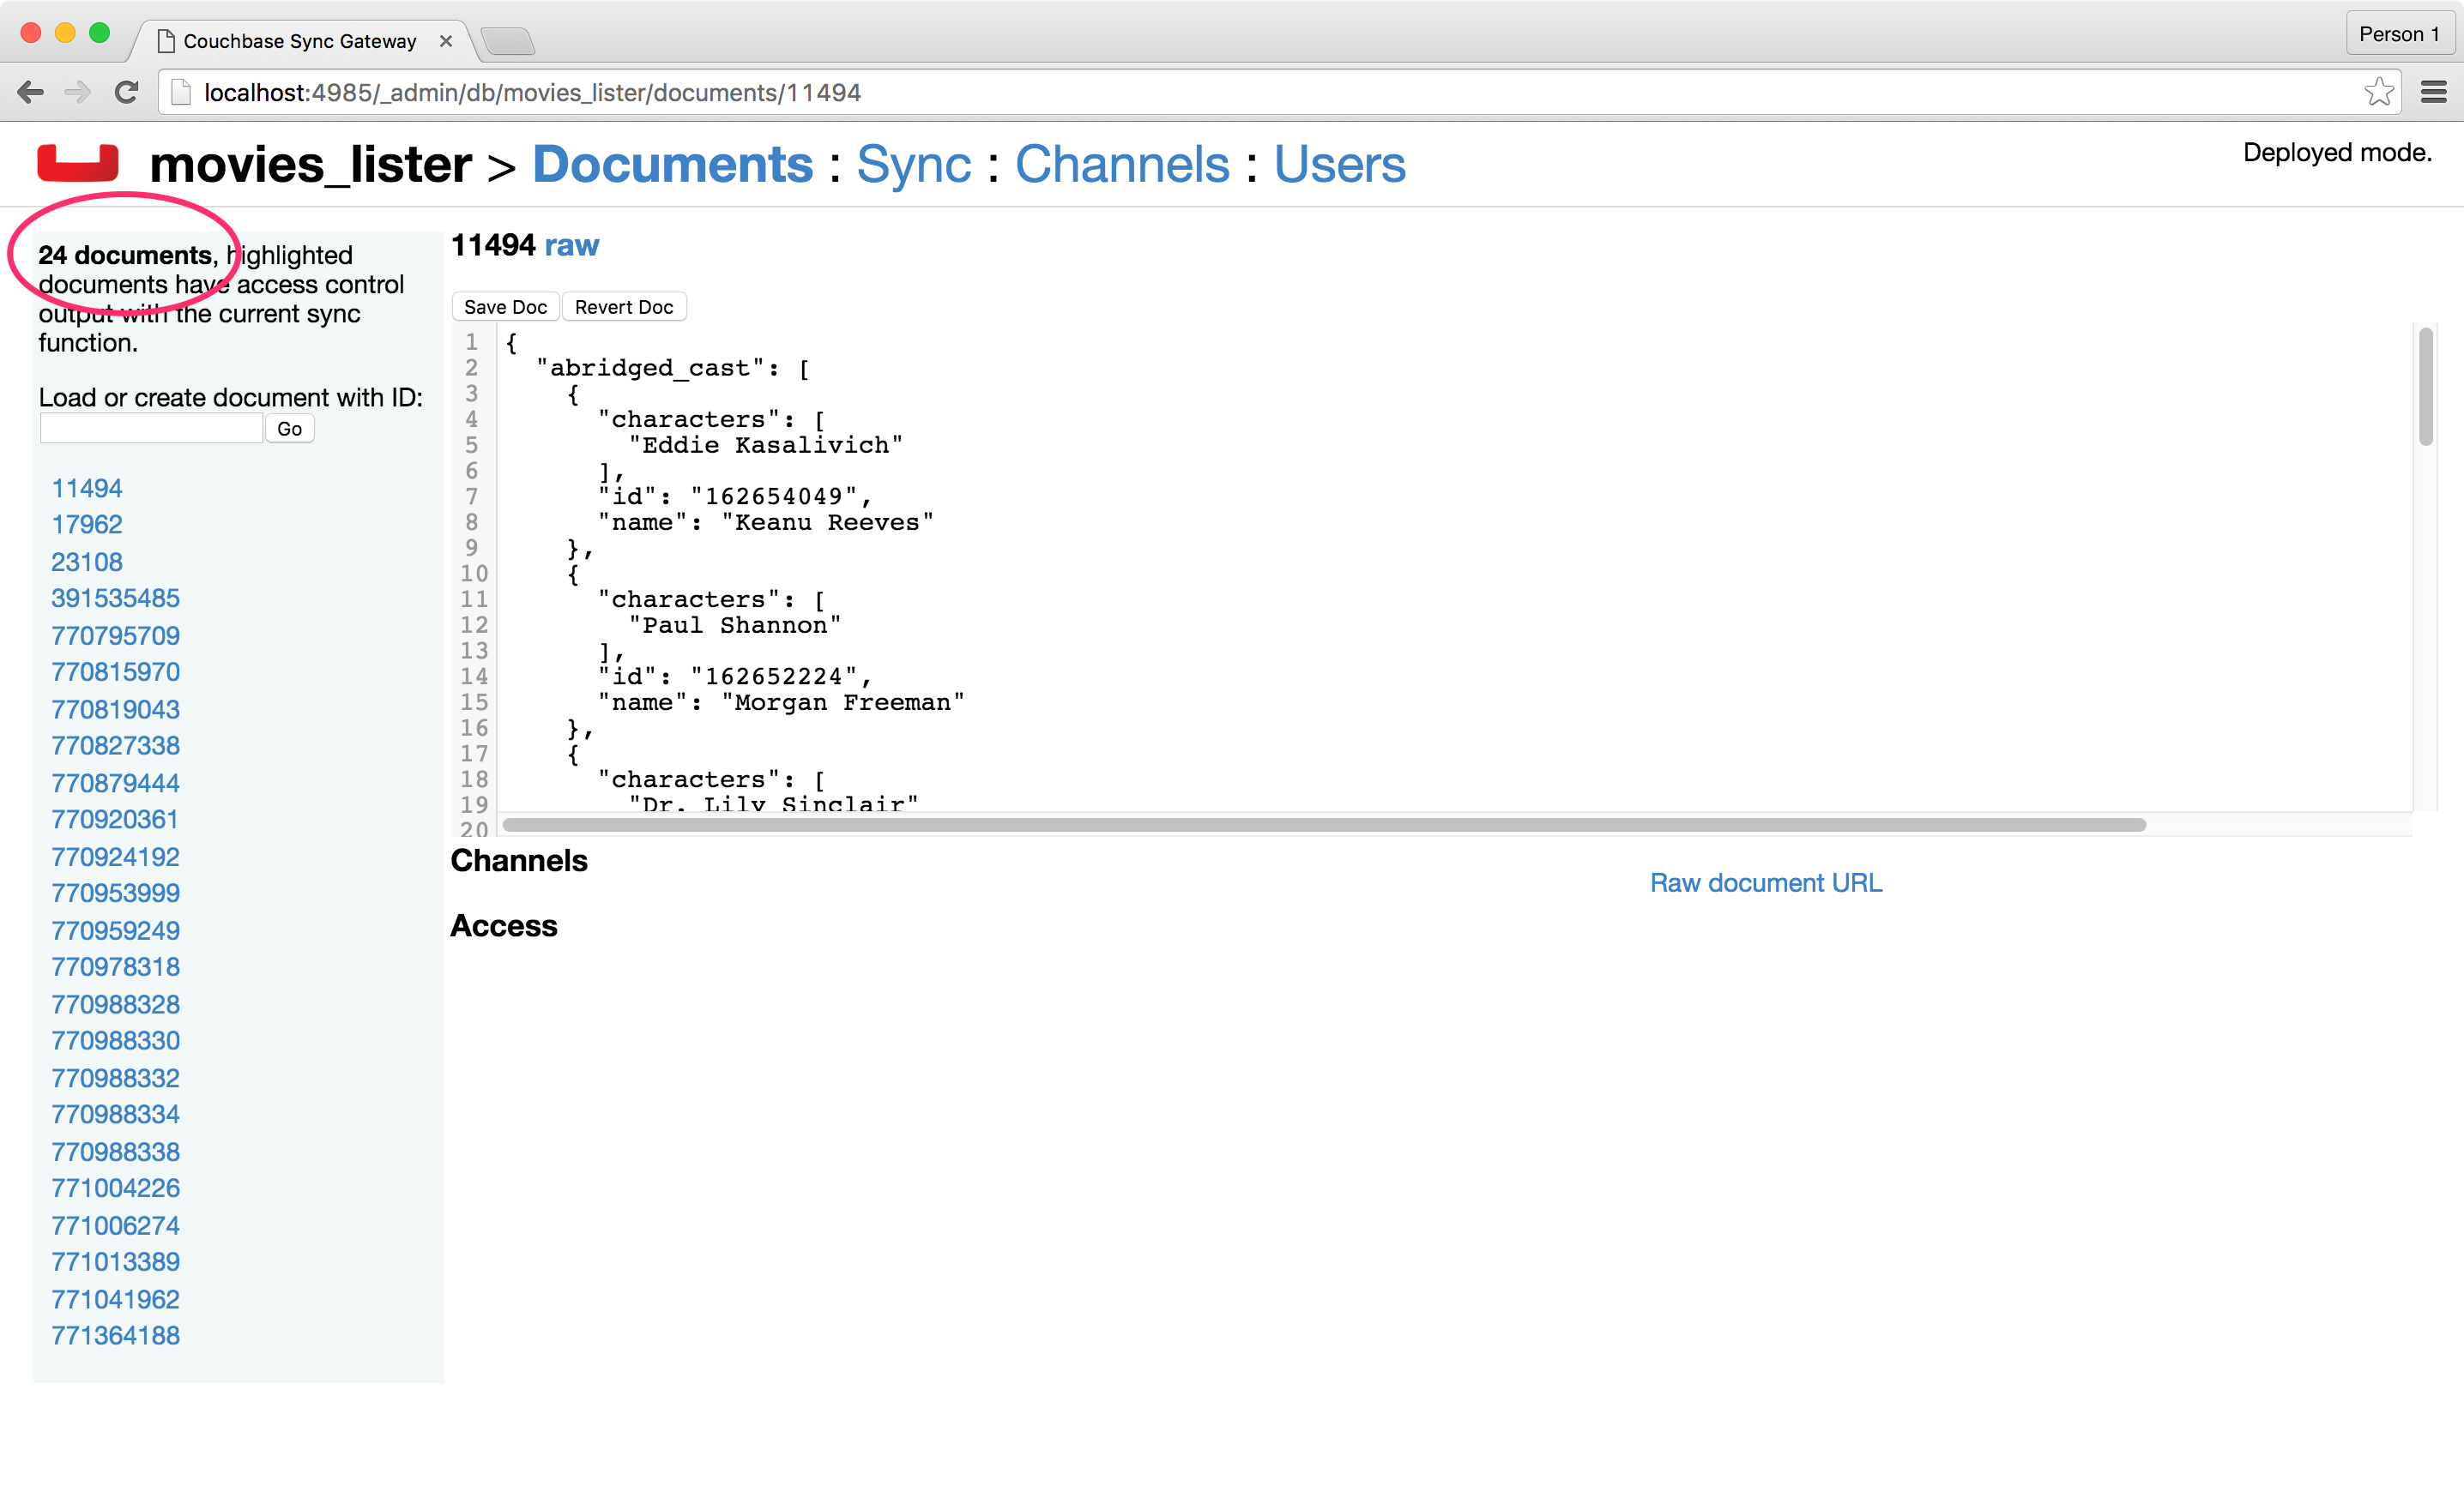Close the Couchbase Sync Gateway tab
The image size is (2464, 1504).
pos(446,41)
